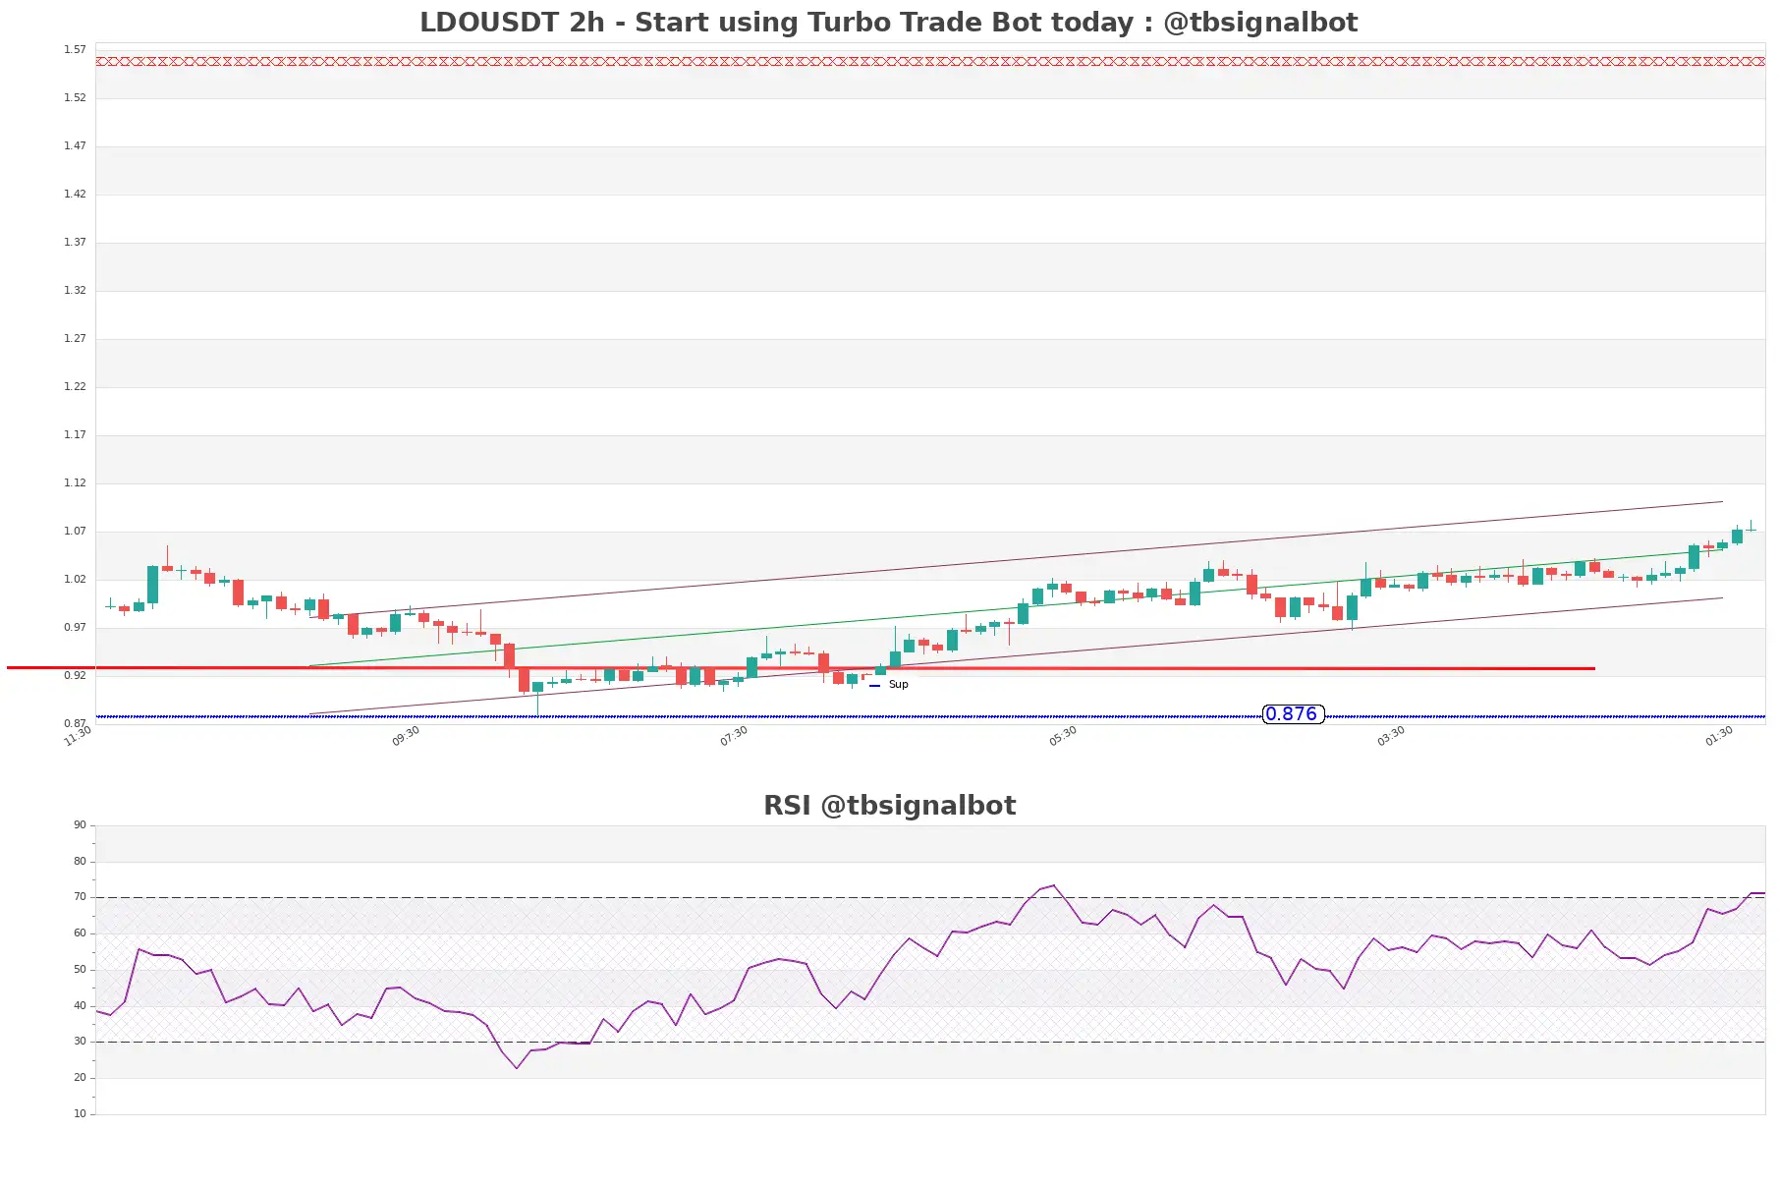Click the RSI line lowest trough below 30
The image size is (1779, 1187).
517,1067
